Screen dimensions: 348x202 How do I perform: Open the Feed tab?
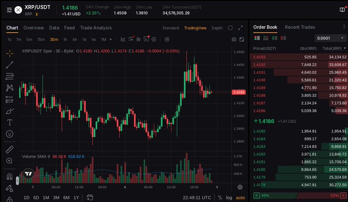point(70,28)
